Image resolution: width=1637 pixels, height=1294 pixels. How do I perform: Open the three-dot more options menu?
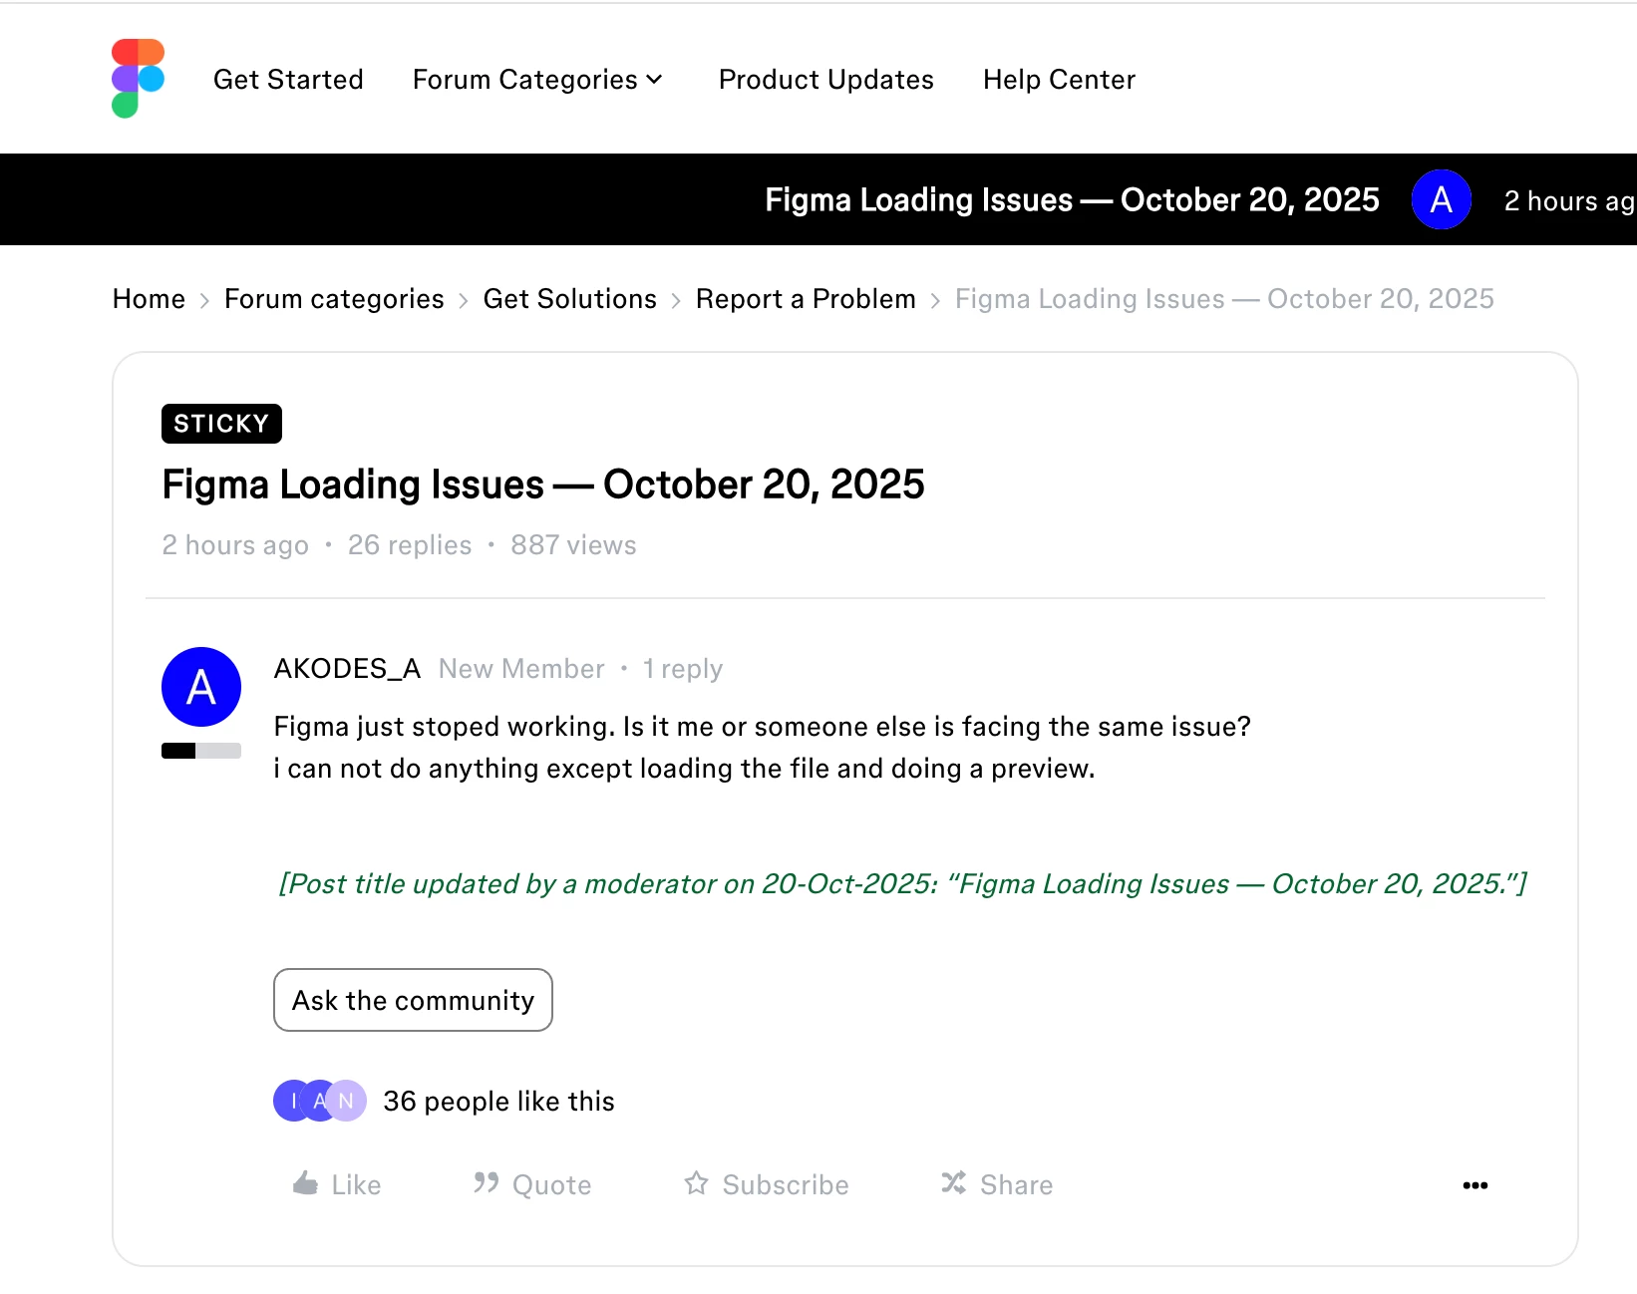point(1475,1185)
